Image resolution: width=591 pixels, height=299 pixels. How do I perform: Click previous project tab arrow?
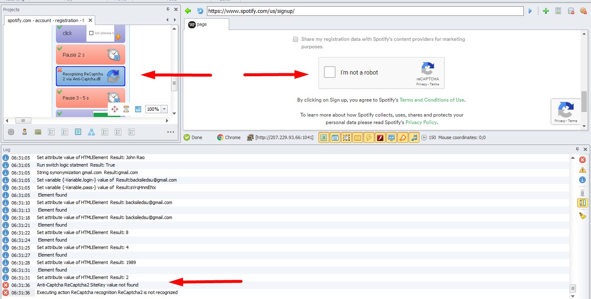point(167,20)
